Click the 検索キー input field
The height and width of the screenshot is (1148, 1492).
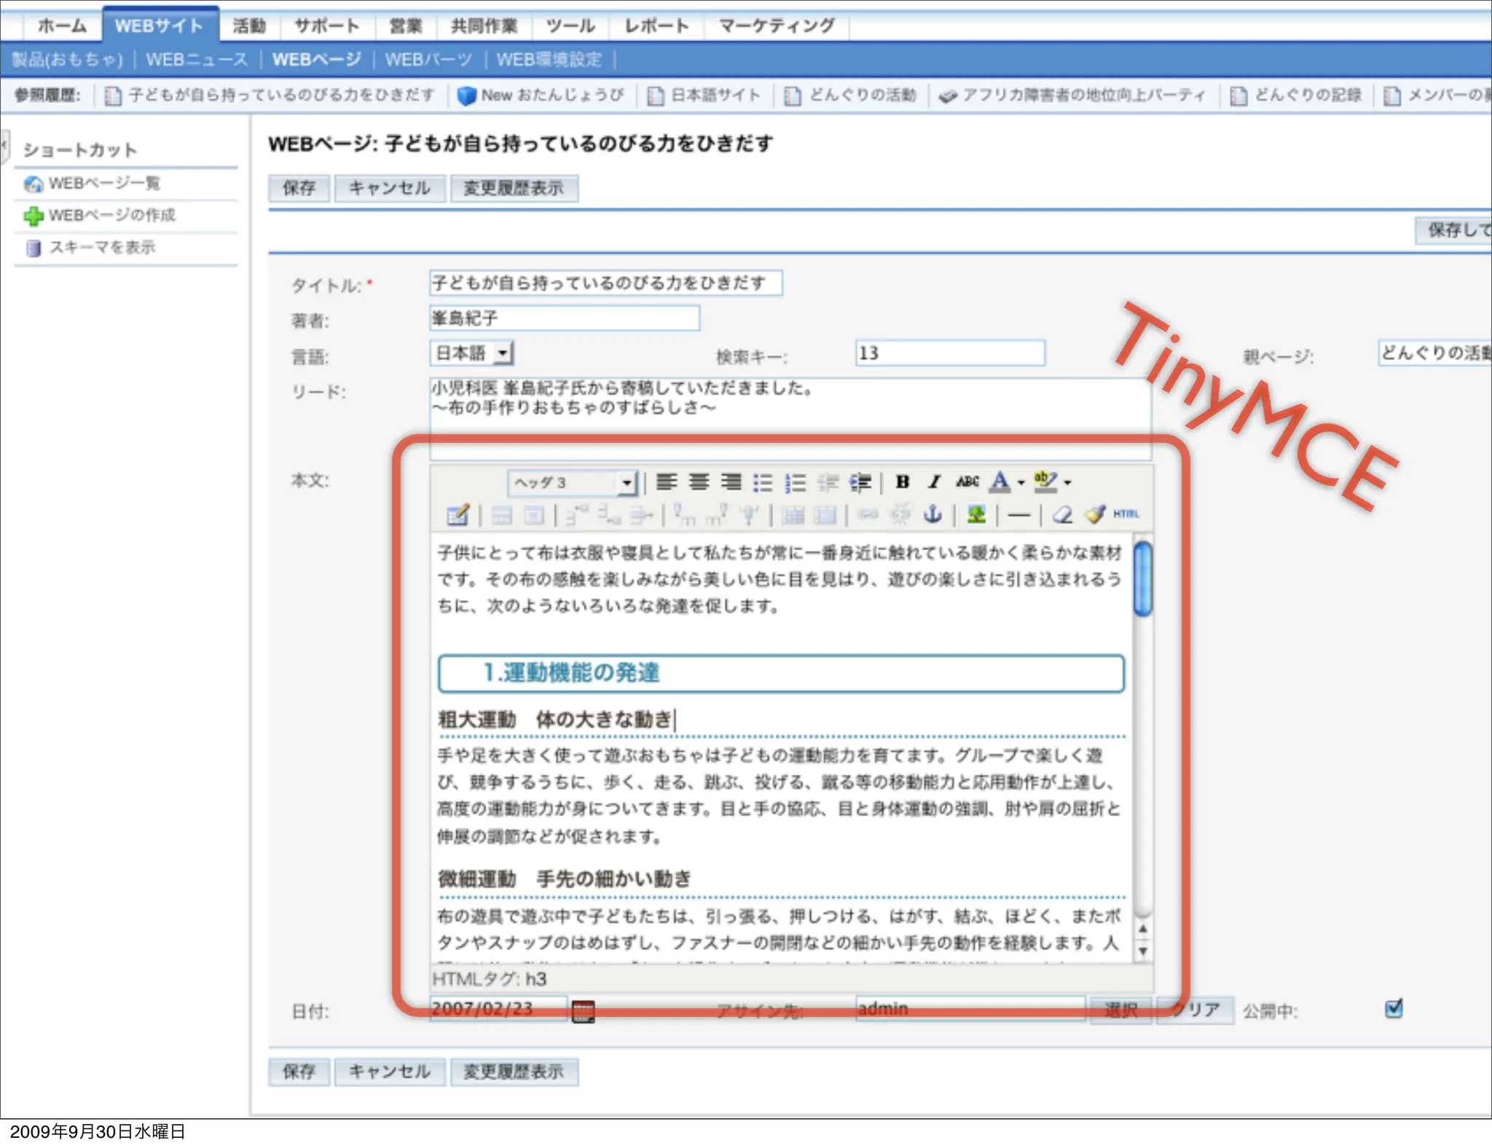pos(950,353)
